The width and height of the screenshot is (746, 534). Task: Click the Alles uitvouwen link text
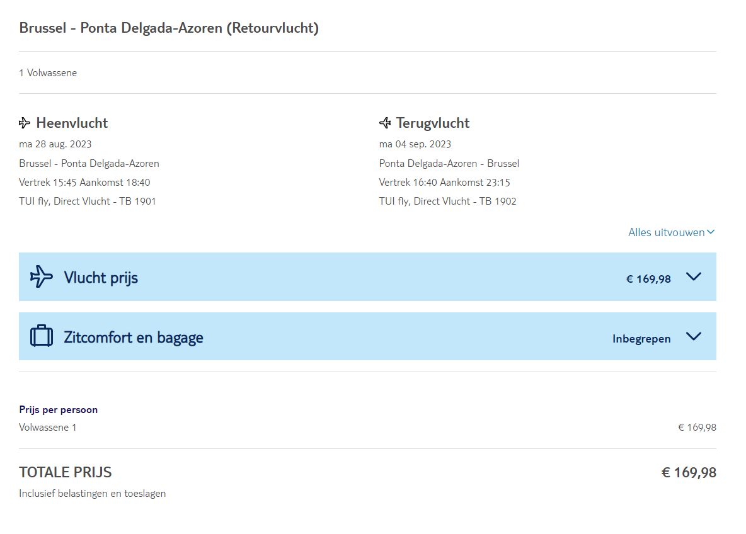coord(666,232)
